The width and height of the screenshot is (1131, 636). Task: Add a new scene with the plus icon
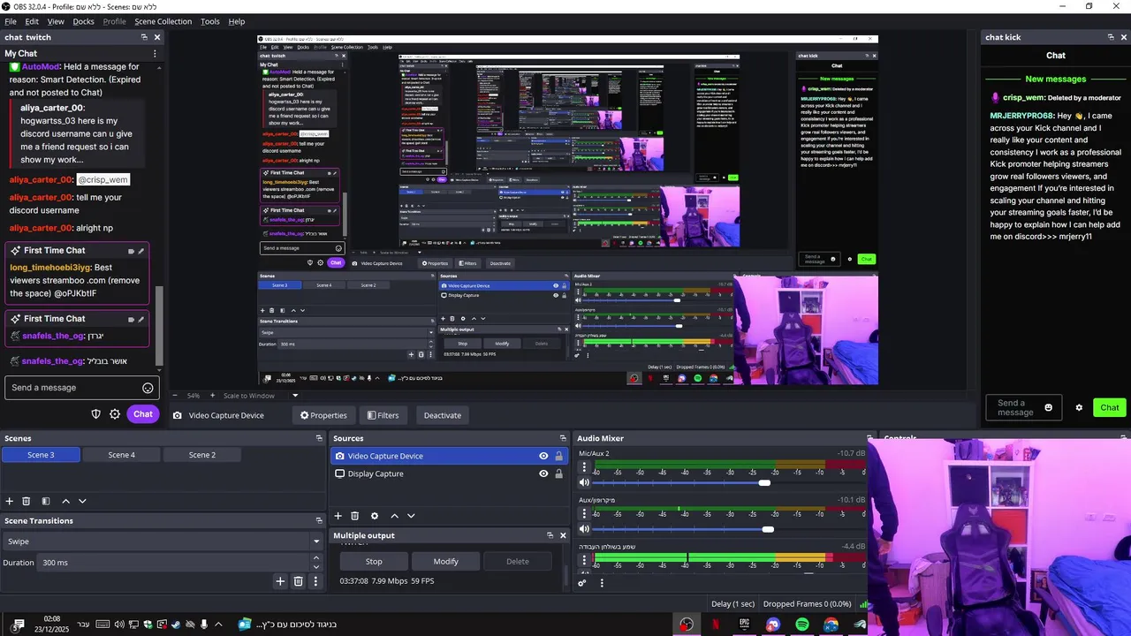pyautogui.click(x=10, y=501)
